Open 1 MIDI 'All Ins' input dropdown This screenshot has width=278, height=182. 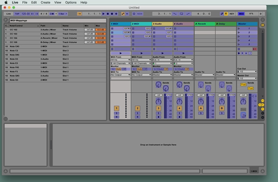click(x=120, y=60)
